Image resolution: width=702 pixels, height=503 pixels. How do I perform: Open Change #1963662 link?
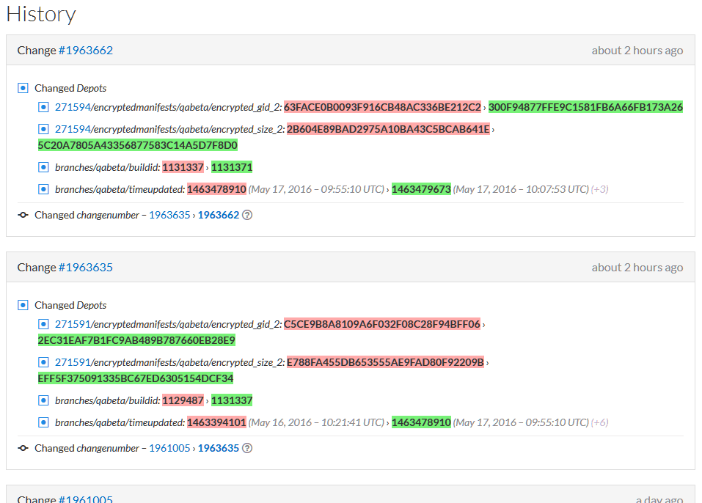coord(86,51)
